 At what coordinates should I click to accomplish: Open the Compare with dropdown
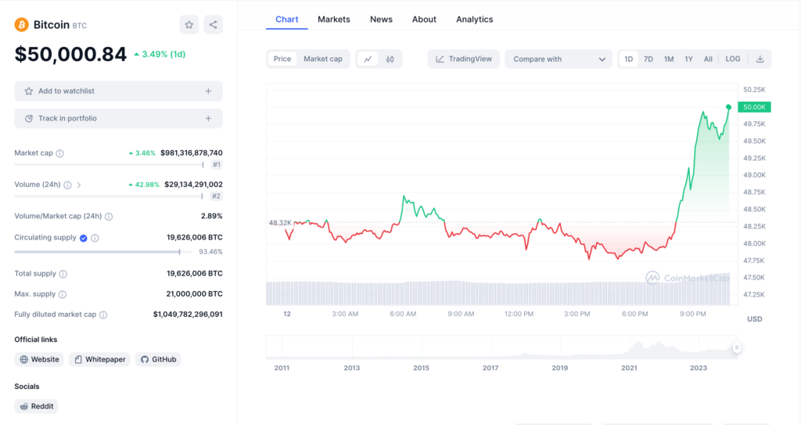[559, 59]
